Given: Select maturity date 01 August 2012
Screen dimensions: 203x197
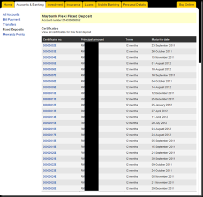Looking at the screenshot, I should click(161, 64).
